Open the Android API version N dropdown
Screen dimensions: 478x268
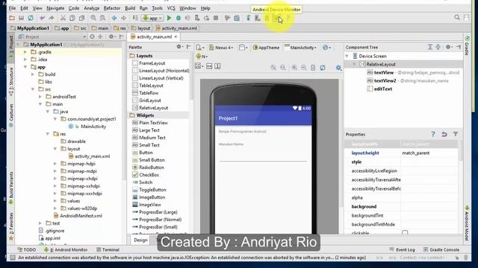click(202, 57)
